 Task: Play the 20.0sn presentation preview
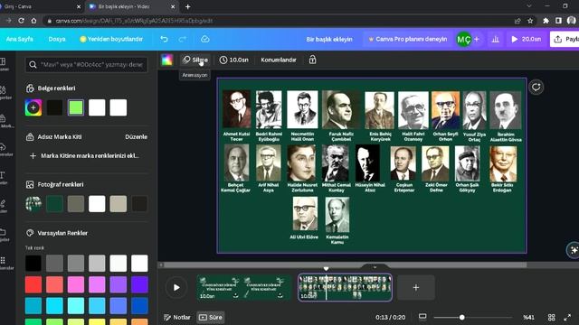pos(527,39)
